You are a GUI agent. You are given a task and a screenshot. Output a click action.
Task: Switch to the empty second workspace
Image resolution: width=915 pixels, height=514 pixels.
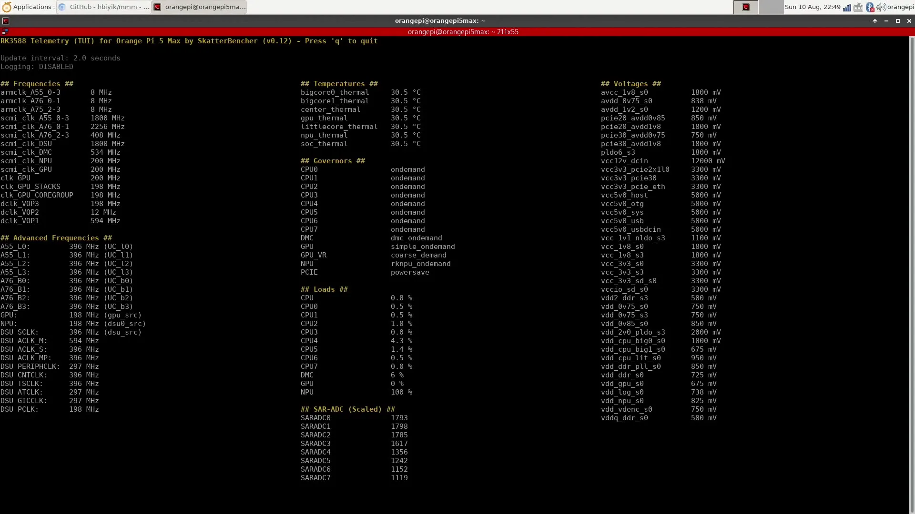770,7
